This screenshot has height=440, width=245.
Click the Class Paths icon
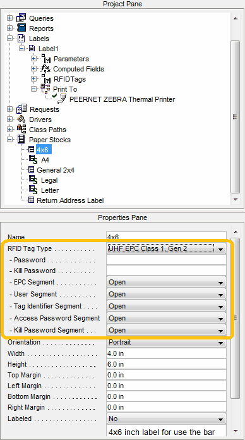point(21,130)
